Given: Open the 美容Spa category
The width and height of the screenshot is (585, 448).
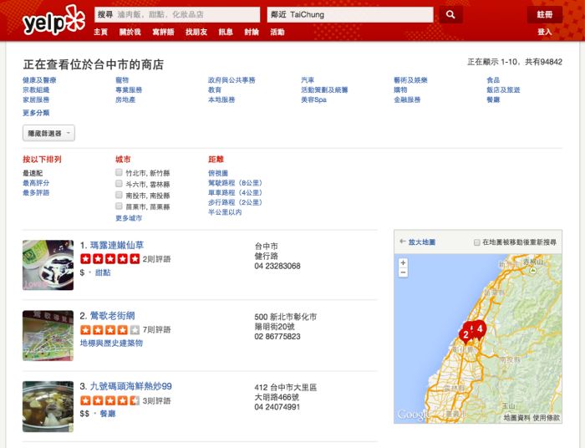Looking at the screenshot, I should click(313, 99).
